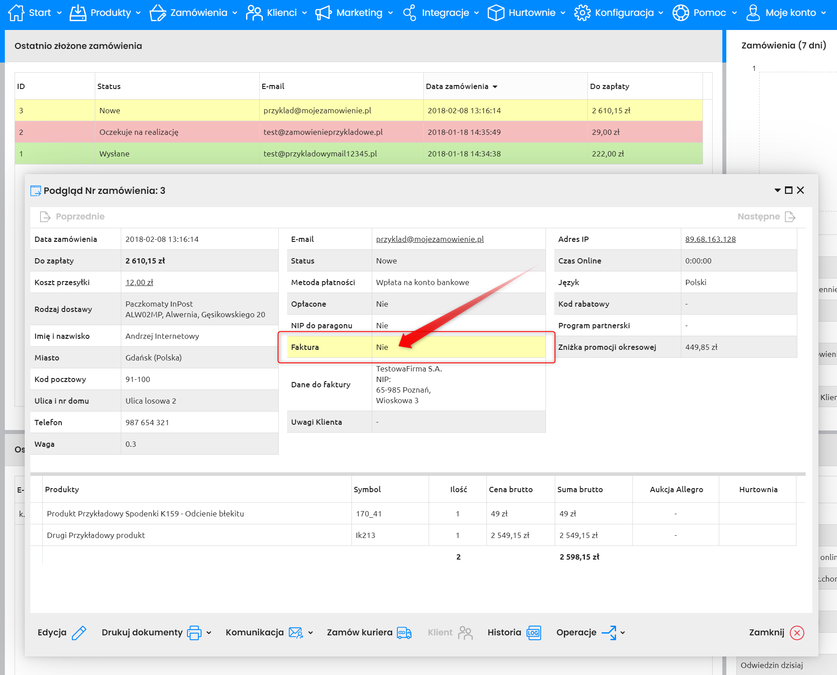Toggle sort arrow on Data zamówienia column
The width and height of the screenshot is (837, 675).
(x=495, y=87)
